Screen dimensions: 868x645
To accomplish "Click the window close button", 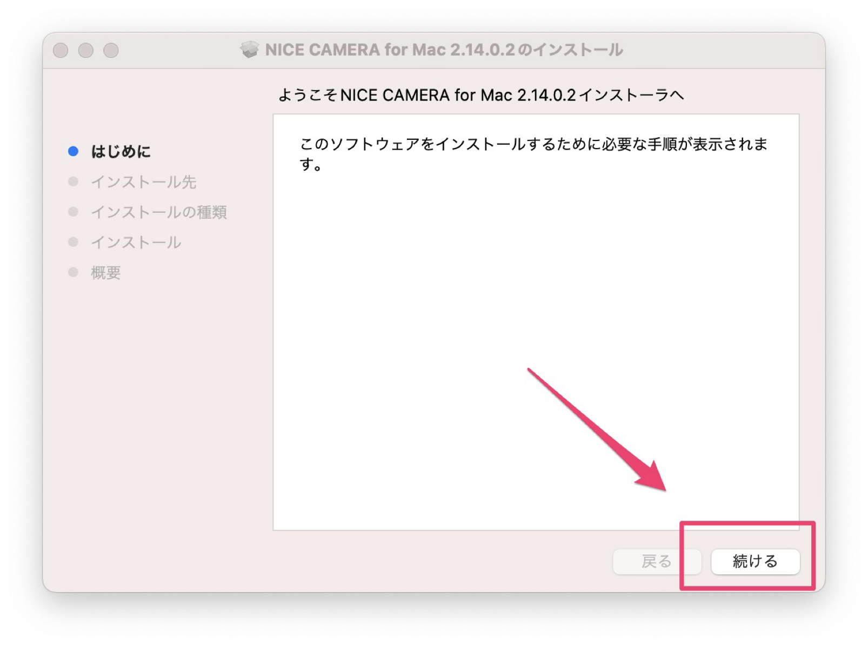I will pyautogui.click(x=61, y=50).
